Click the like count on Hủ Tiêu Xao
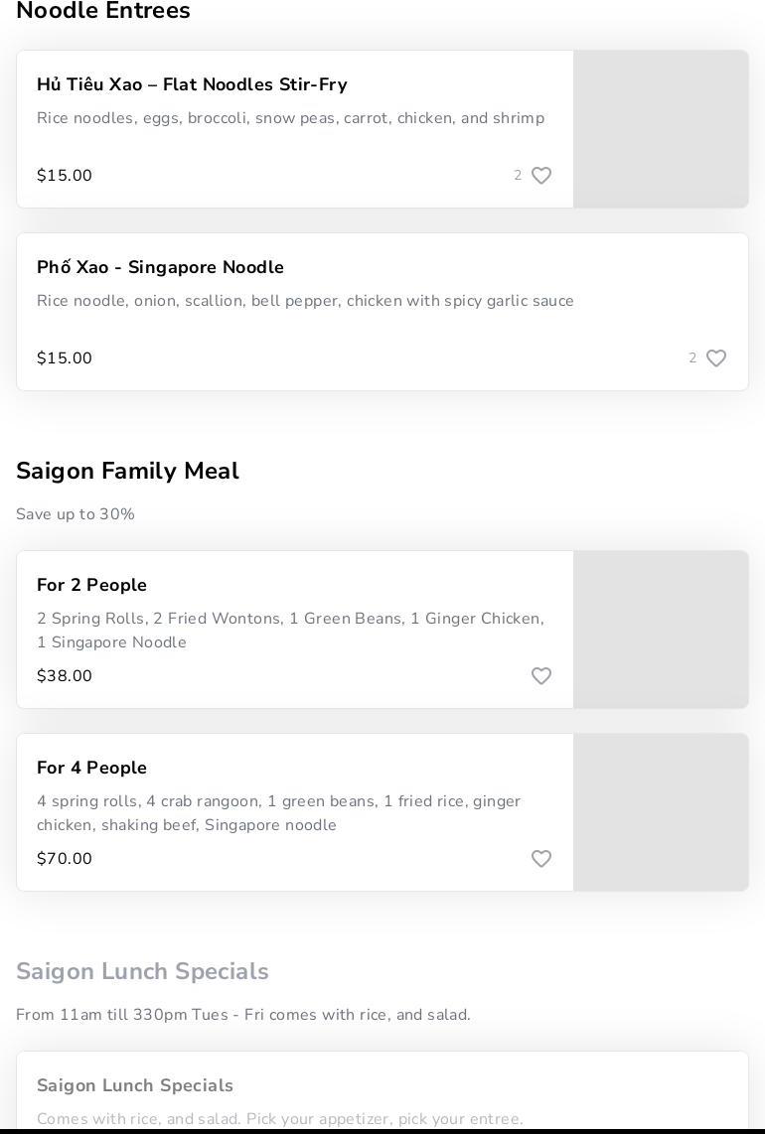Screen dimensions: 765x1134 (518, 176)
